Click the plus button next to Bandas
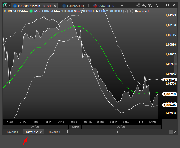180x148 pixels. (x=131, y=11)
